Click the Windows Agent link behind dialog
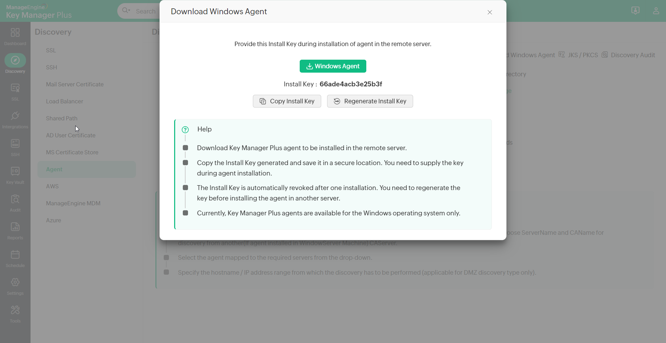 click(x=531, y=55)
